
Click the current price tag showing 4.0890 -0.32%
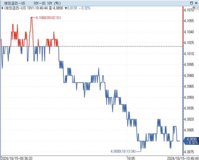pos(191,141)
